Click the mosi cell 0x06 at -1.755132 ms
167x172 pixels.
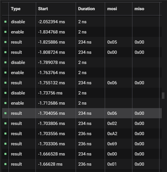(x=112, y=83)
